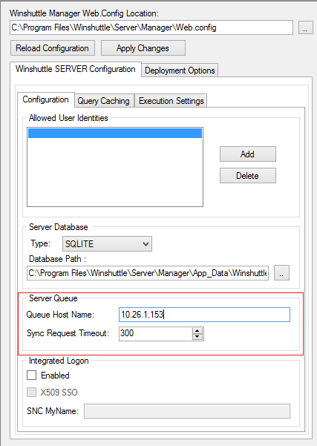Add an allowed user identity
This screenshot has height=446, width=317.
click(247, 154)
